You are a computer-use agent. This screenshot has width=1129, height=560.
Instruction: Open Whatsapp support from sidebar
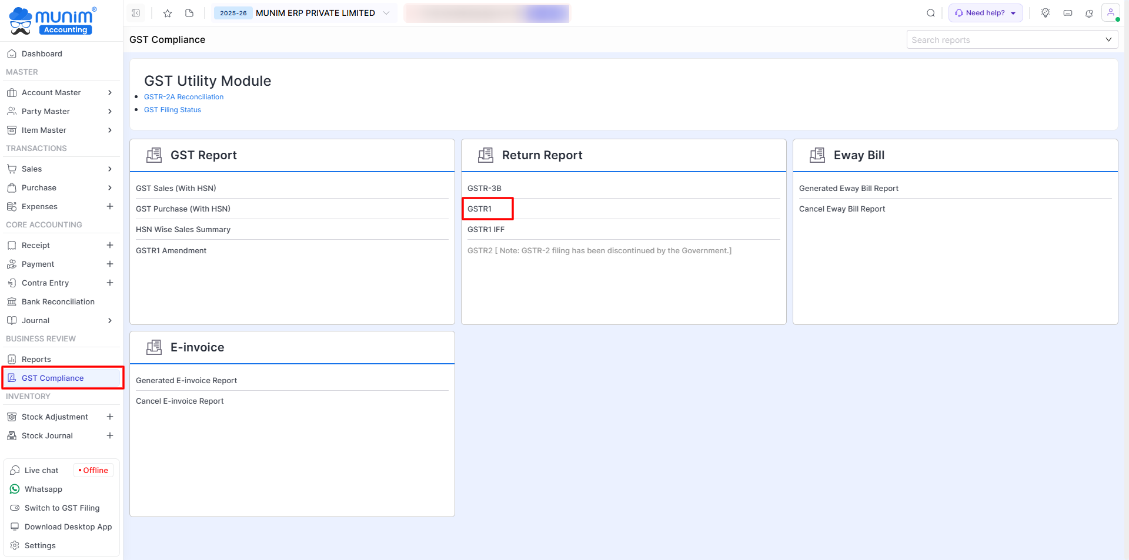tap(43, 489)
